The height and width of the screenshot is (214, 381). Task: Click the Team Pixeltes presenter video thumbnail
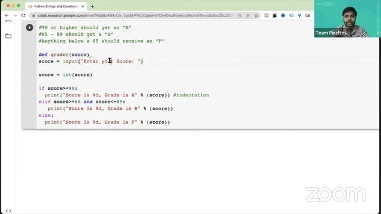click(348, 18)
